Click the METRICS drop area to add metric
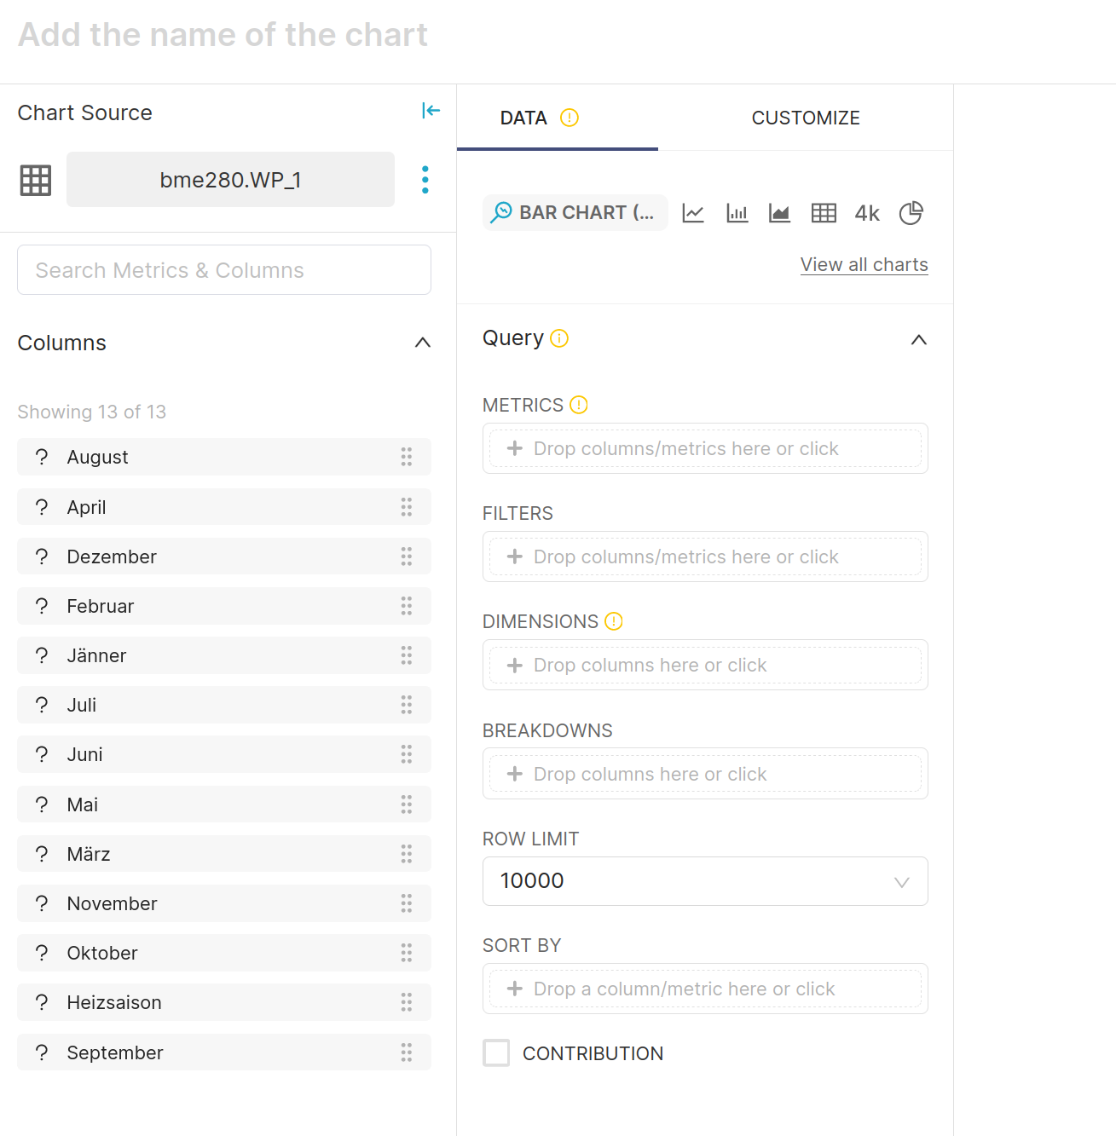The width and height of the screenshot is (1116, 1136). (x=705, y=448)
